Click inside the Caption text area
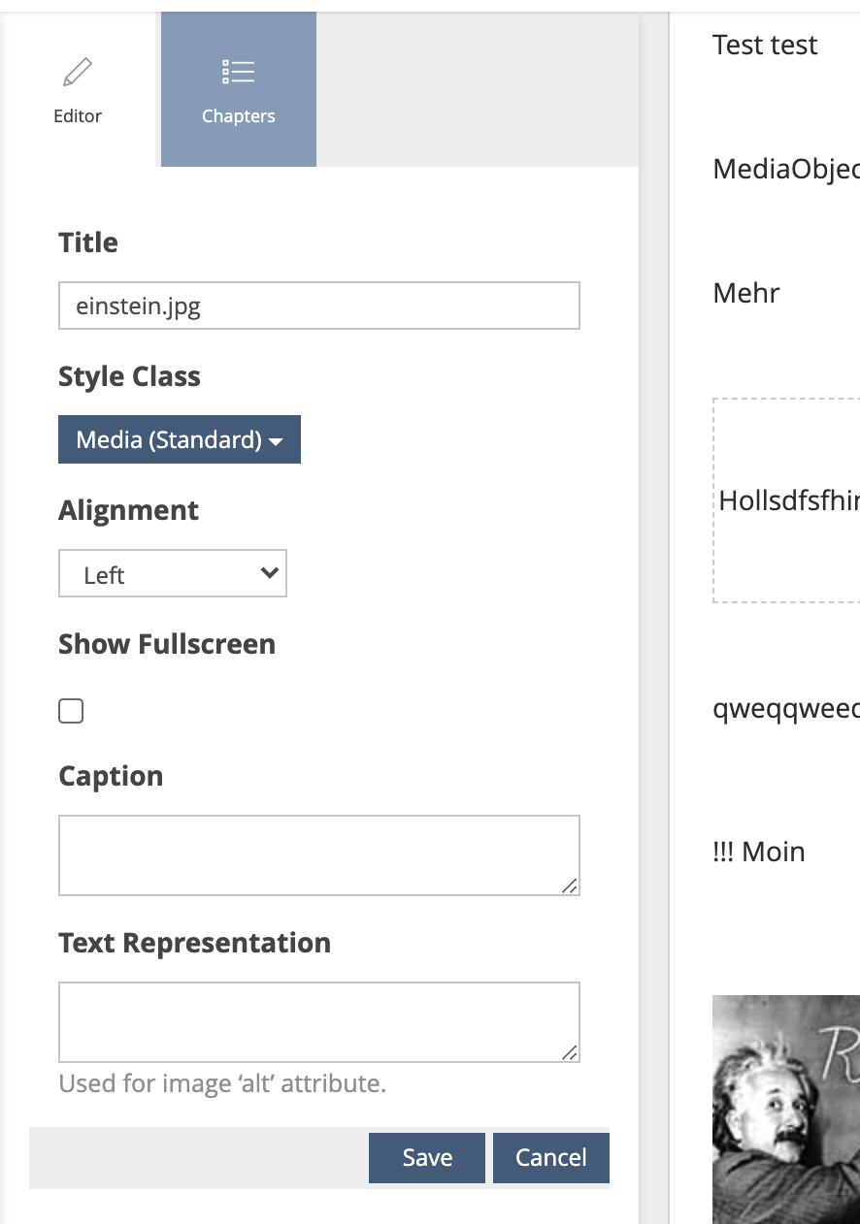The width and height of the screenshot is (860, 1224). [x=318, y=854]
